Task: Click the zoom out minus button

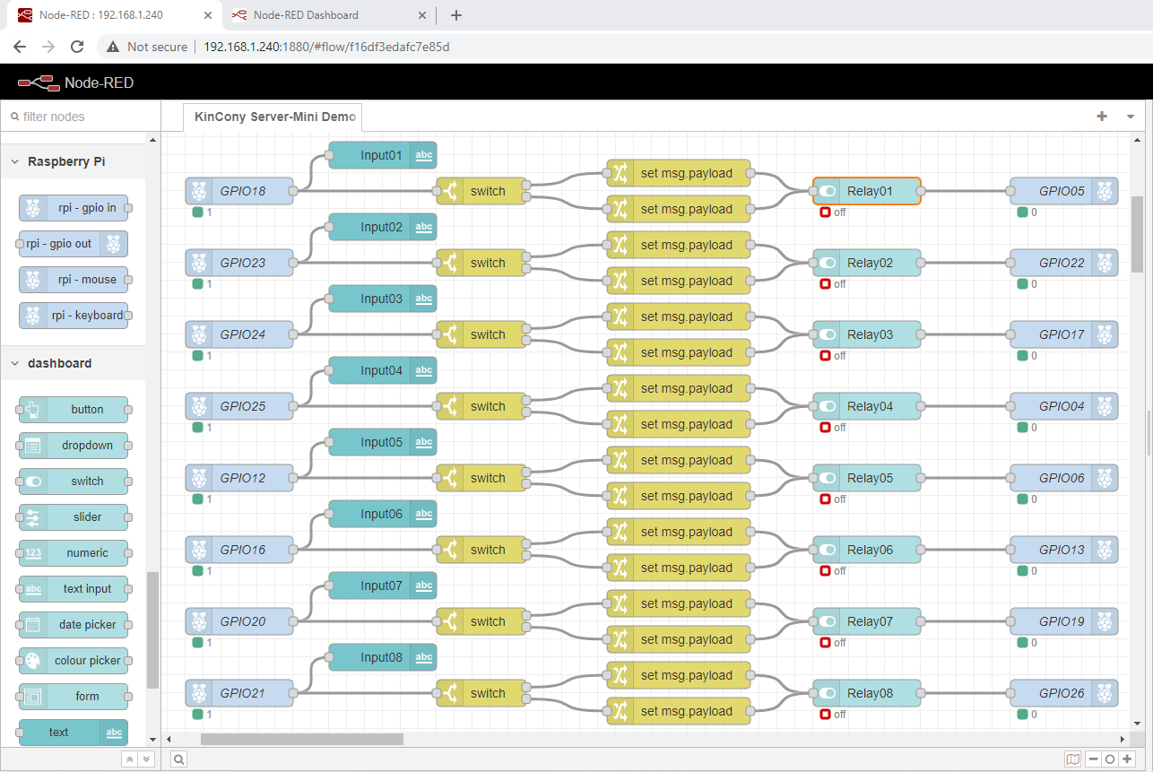Action: coord(1093,759)
